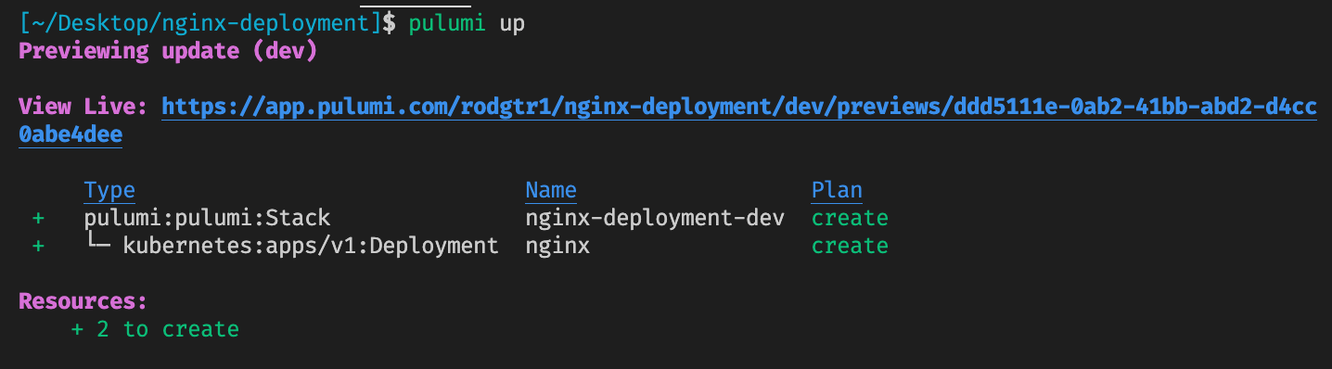Click the wrapped link text 0abe4dee
This screenshot has width=1332, height=369.
[x=70, y=135]
